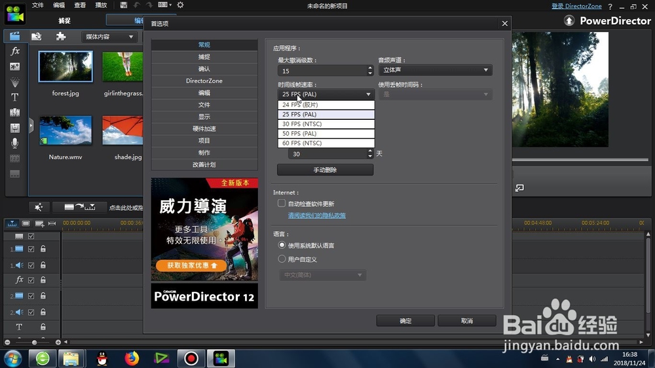The width and height of the screenshot is (655, 368).
Task: Open the Particle Room icon
Action: click(14, 81)
